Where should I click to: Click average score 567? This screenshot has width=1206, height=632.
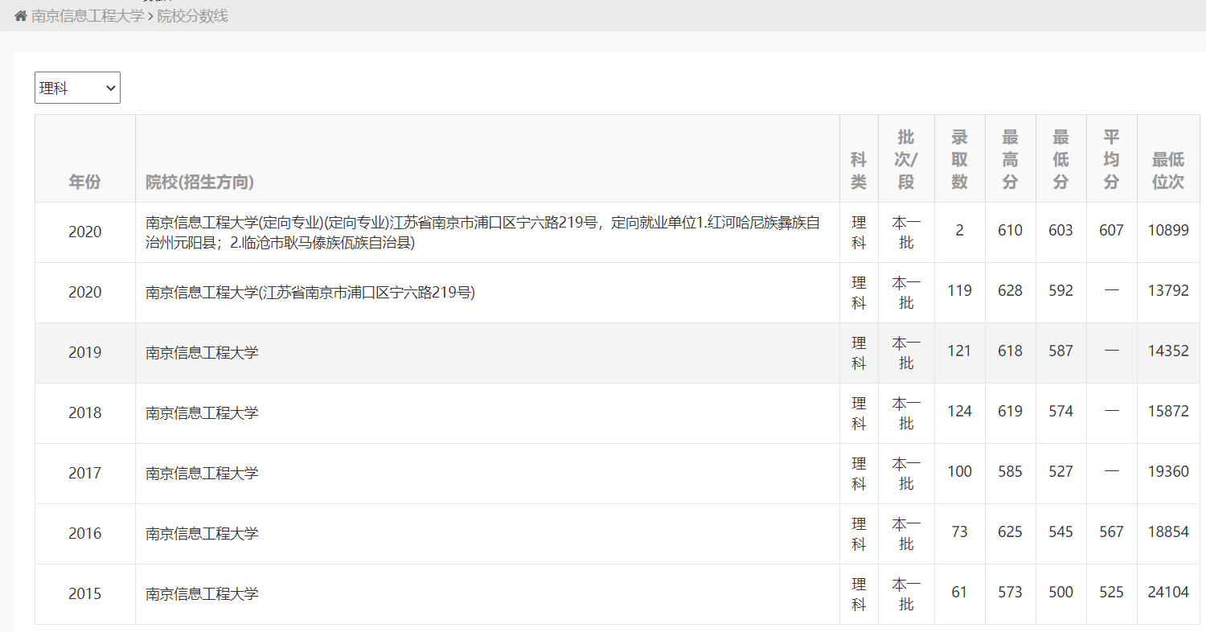[x=1111, y=532]
